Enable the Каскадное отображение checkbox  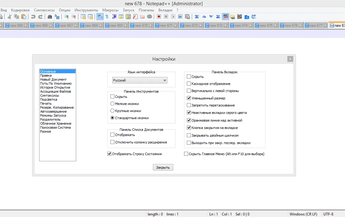[x=189, y=84]
